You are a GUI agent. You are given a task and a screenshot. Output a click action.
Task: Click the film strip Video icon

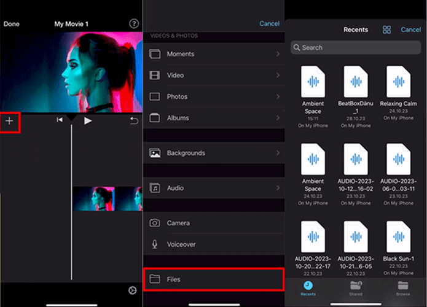click(x=155, y=75)
